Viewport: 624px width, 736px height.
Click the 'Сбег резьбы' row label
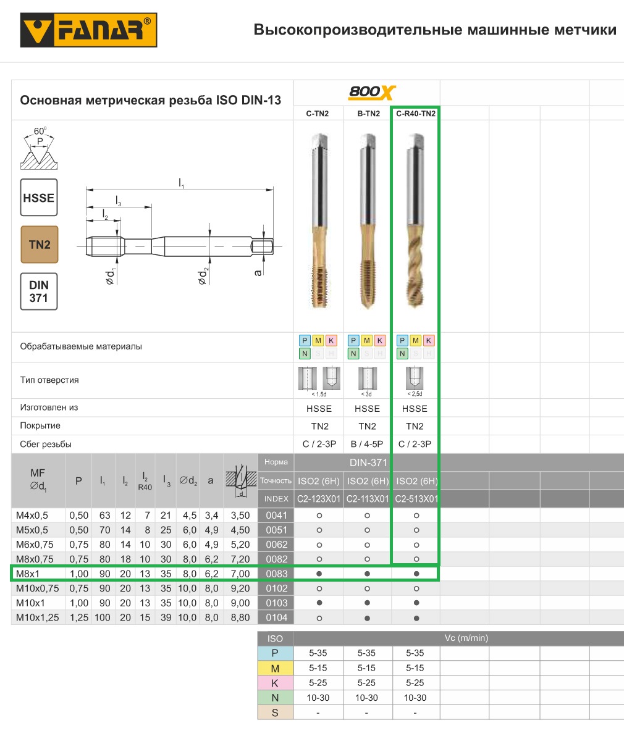pos(46,444)
